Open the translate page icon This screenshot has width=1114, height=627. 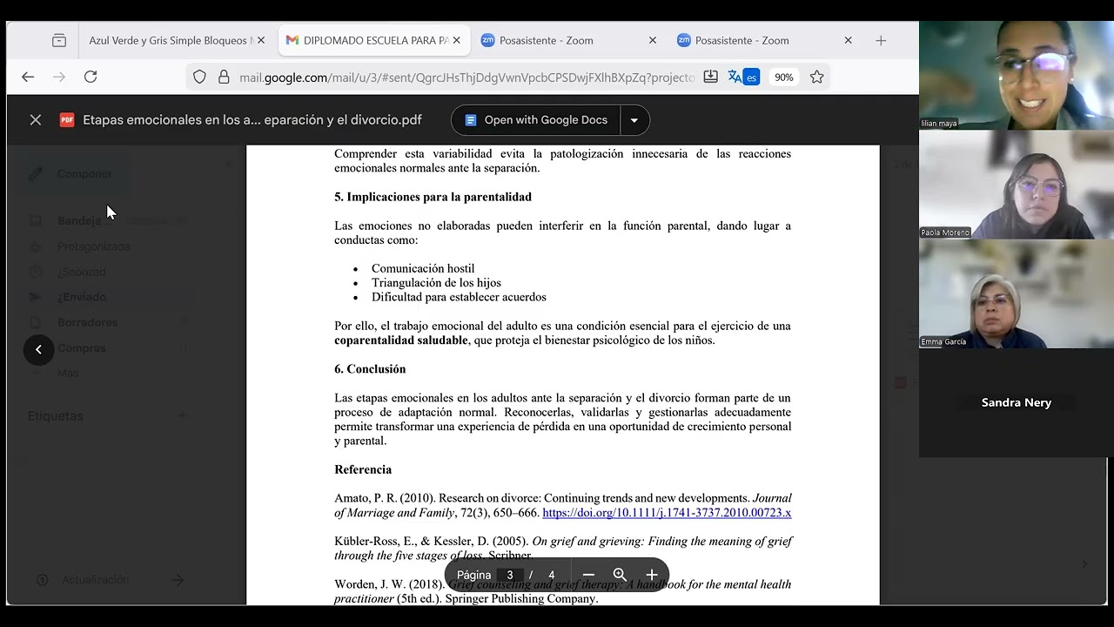742,77
